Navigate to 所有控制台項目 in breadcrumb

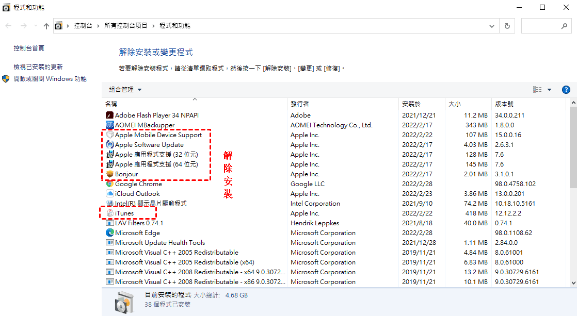126,26
